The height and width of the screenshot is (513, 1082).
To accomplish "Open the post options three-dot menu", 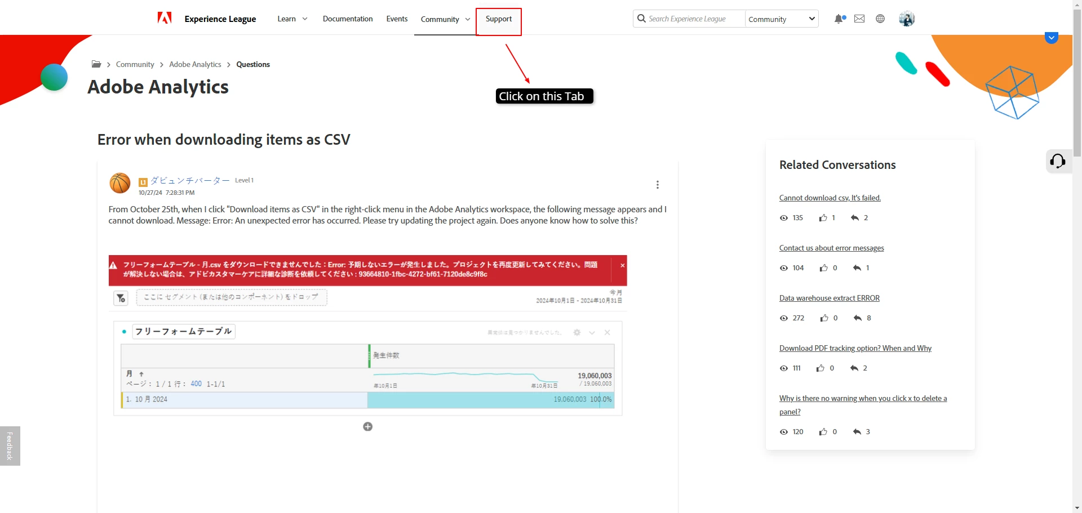I will [x=658, y=185].
